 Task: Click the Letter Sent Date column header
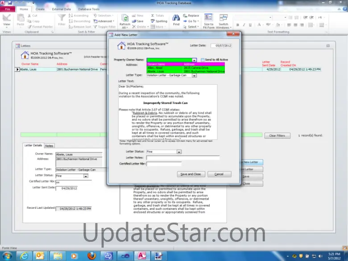point(269,63)
